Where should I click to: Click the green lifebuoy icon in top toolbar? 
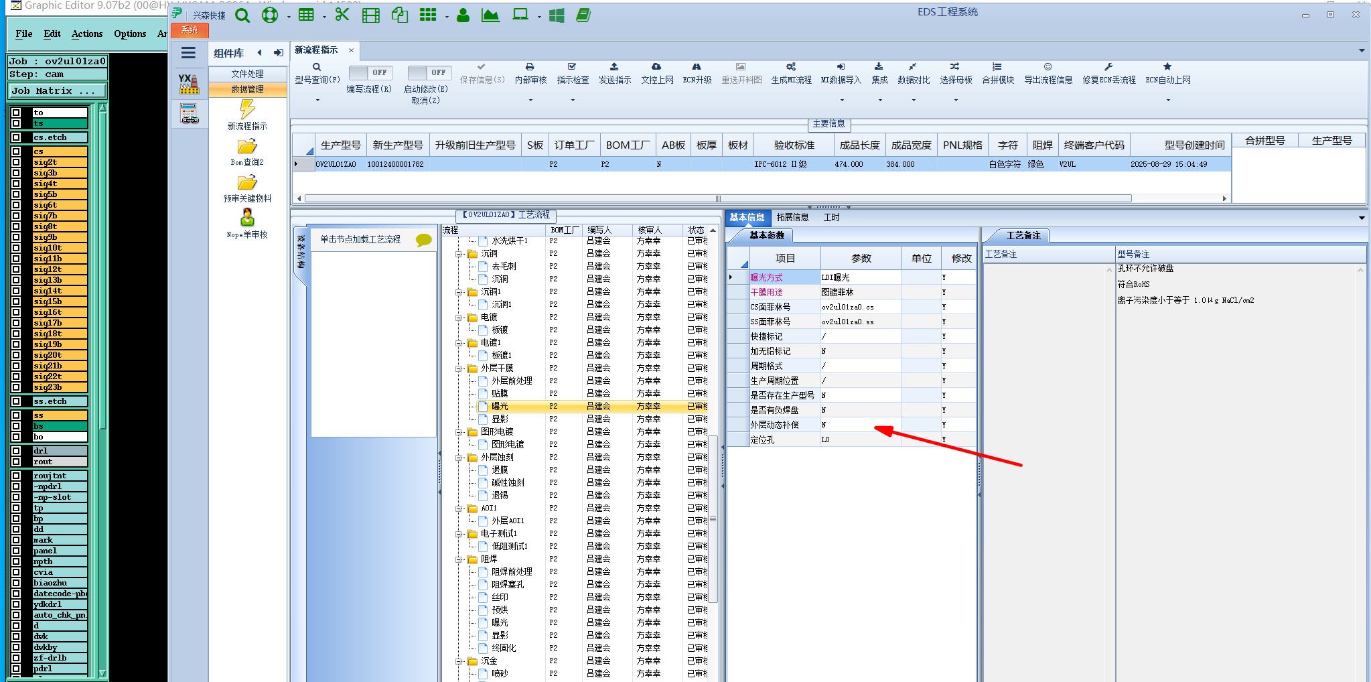[x=270, y=15]
